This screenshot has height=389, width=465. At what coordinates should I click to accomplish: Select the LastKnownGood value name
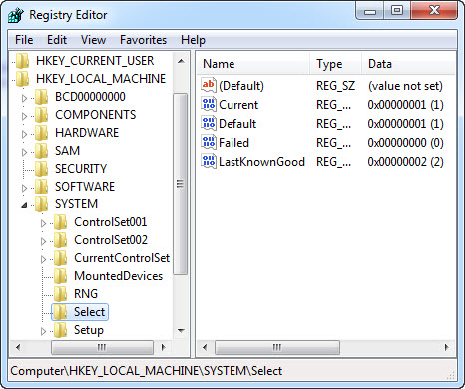(x=261, y=162)
